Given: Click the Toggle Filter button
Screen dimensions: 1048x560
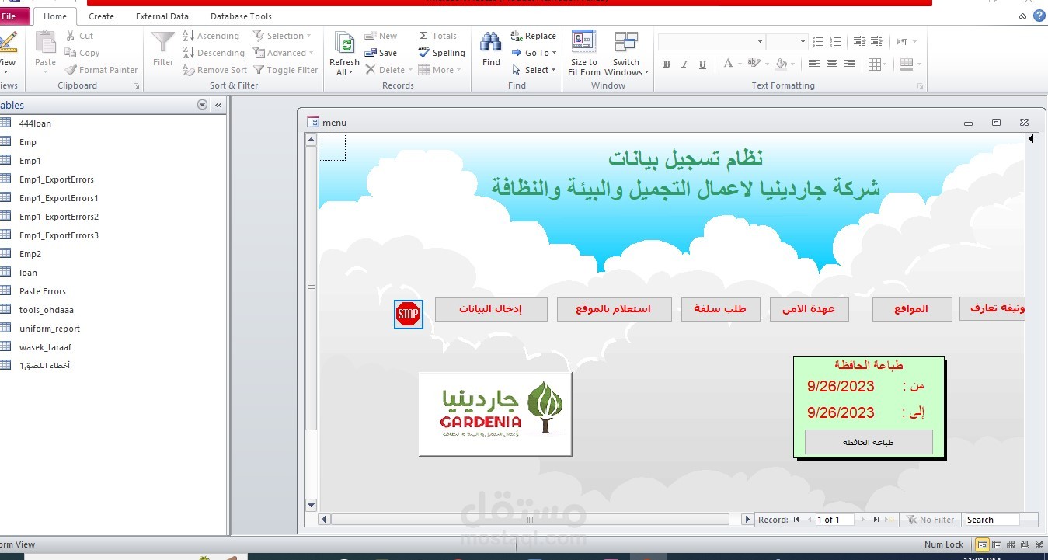Looking at the screenshot, I should tap(286, 70).
